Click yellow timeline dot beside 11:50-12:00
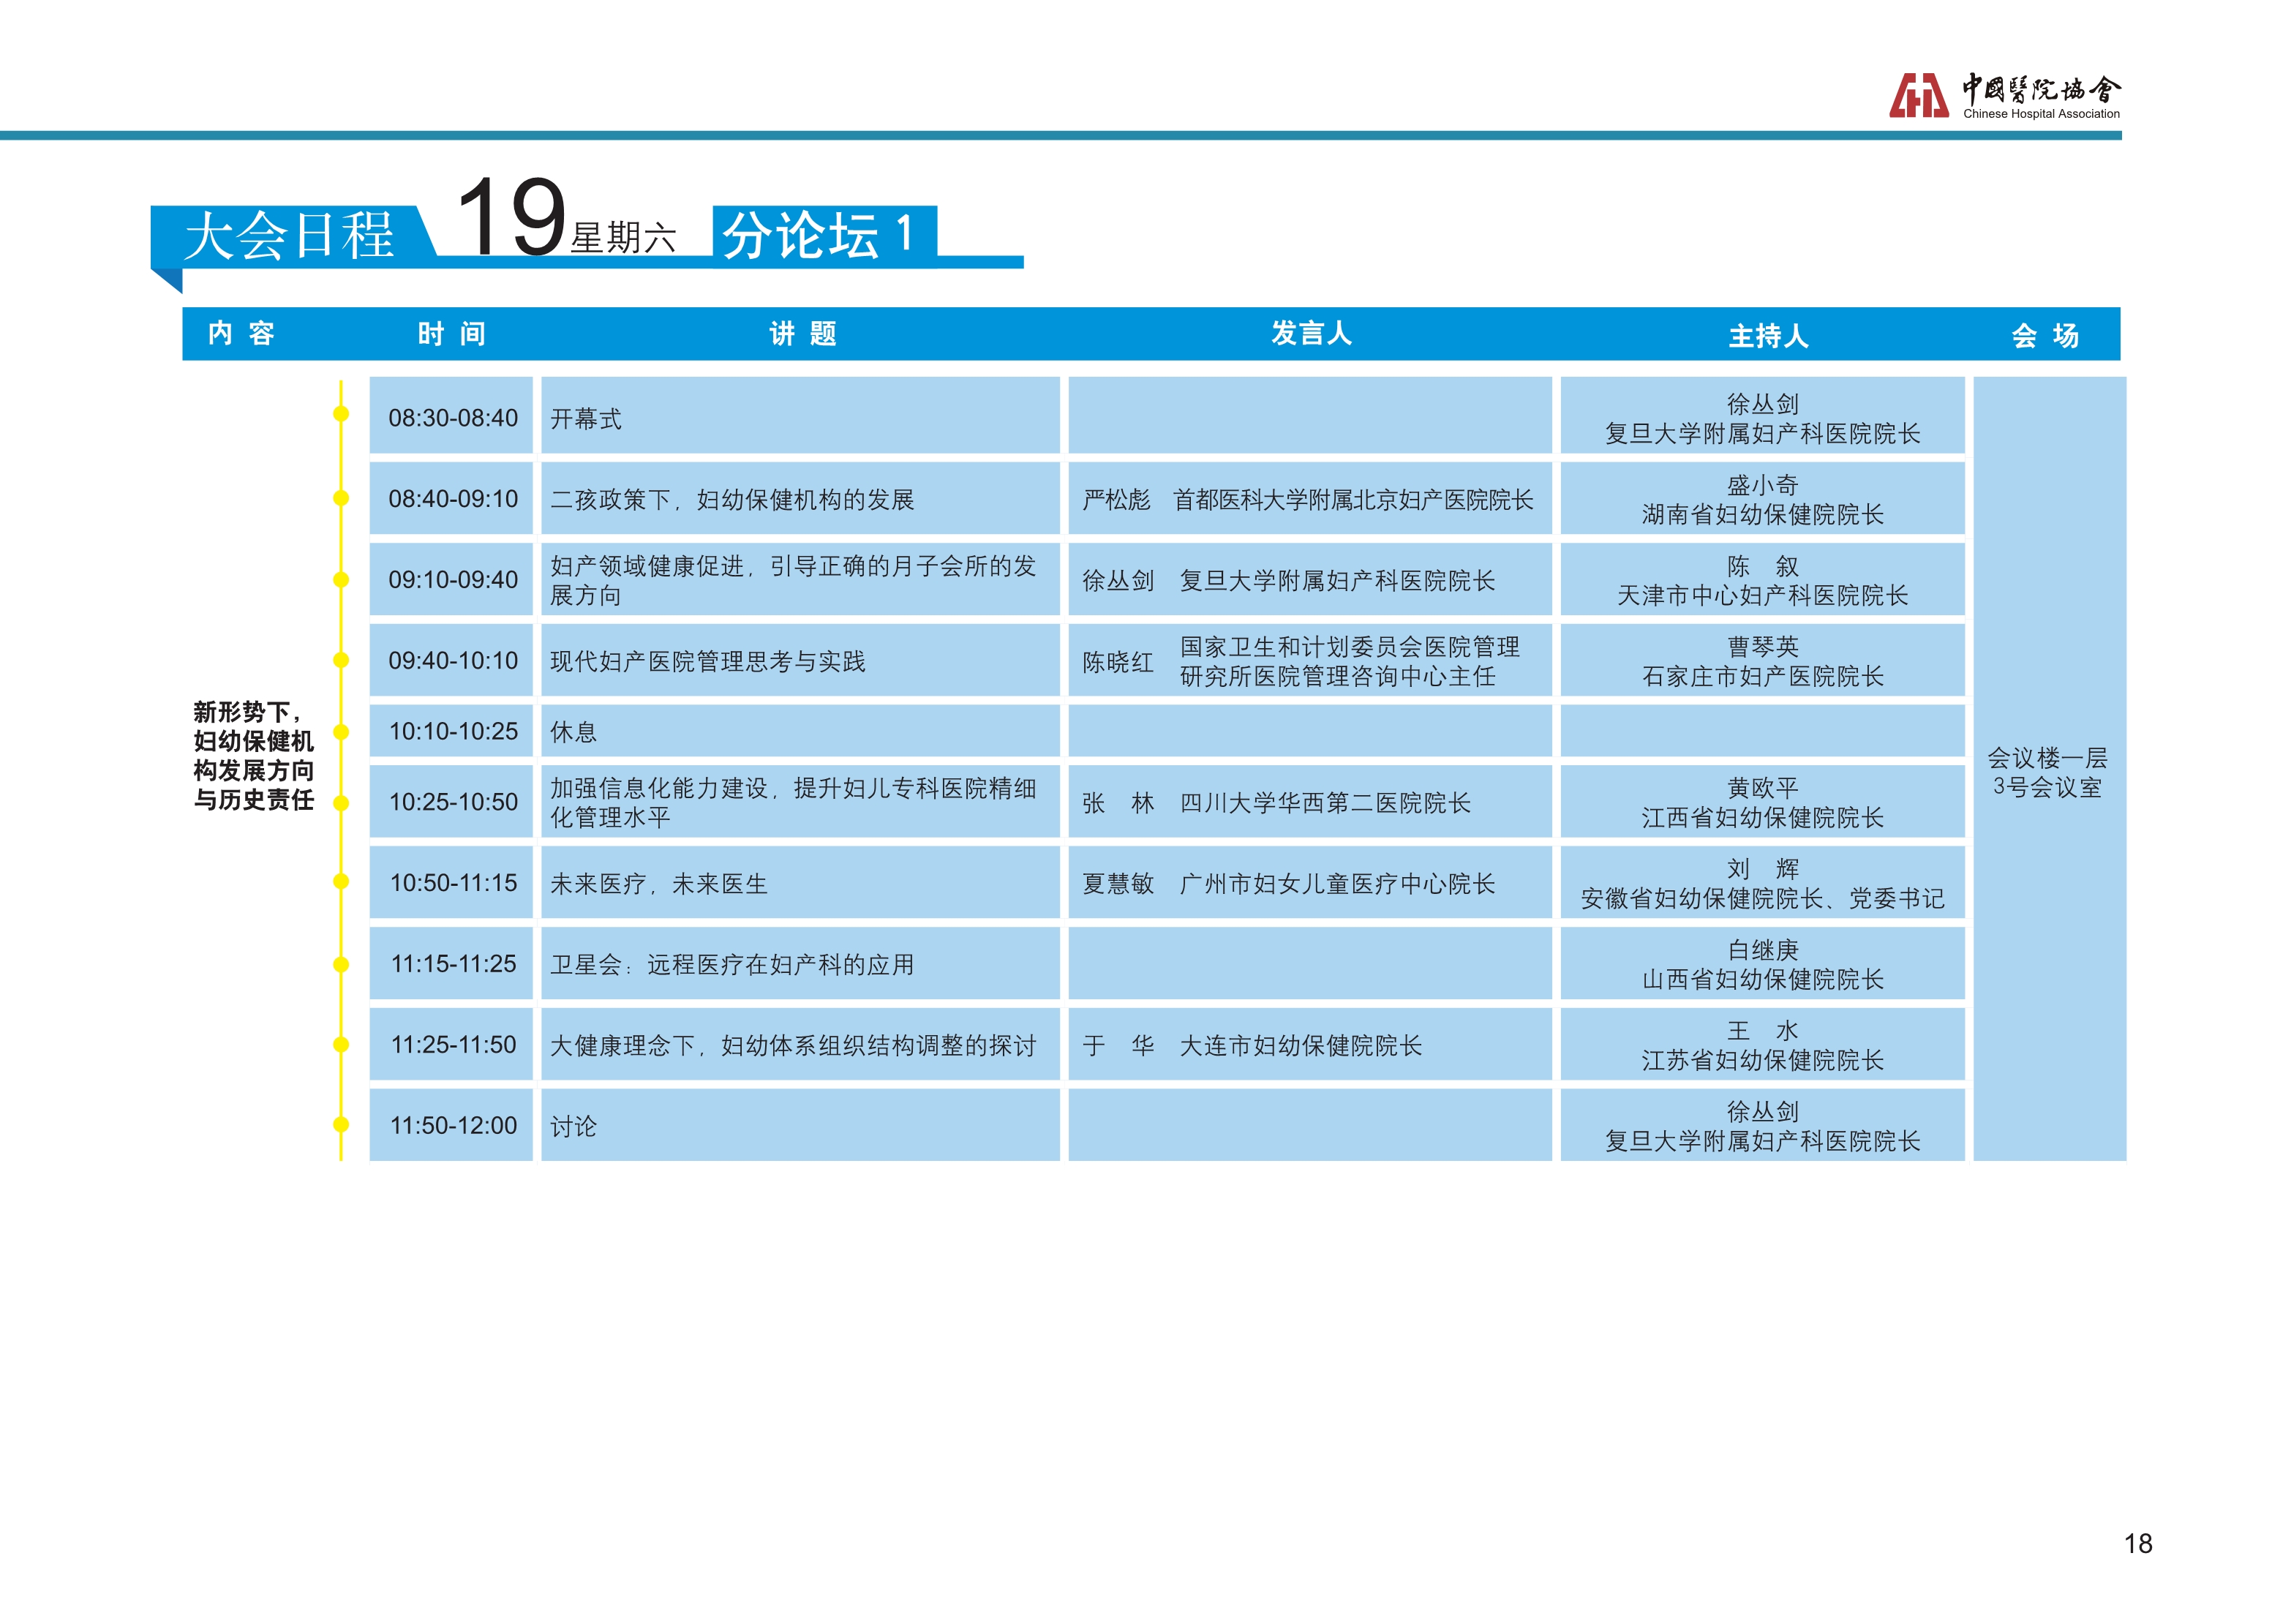This screenshot has width=2272, height=1624. pos(341,1124)
